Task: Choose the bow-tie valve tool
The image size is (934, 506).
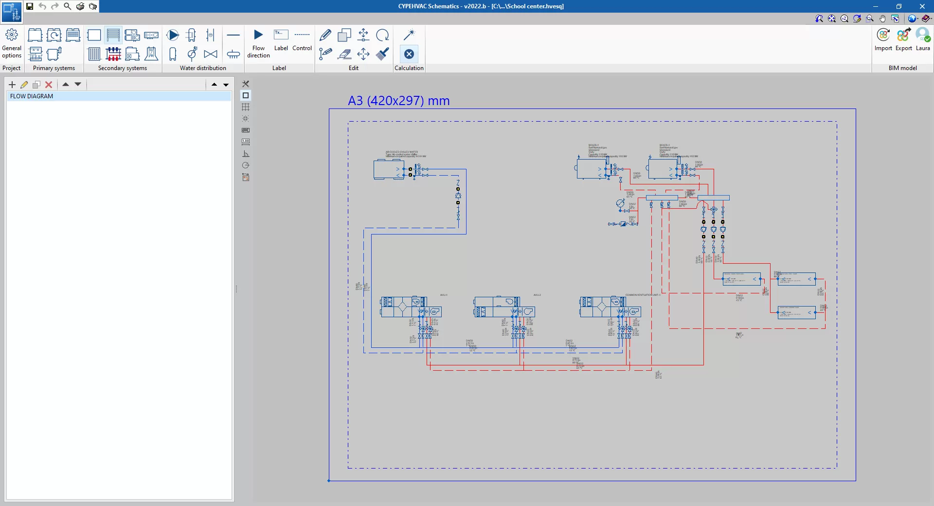Action: click(211, 54)
